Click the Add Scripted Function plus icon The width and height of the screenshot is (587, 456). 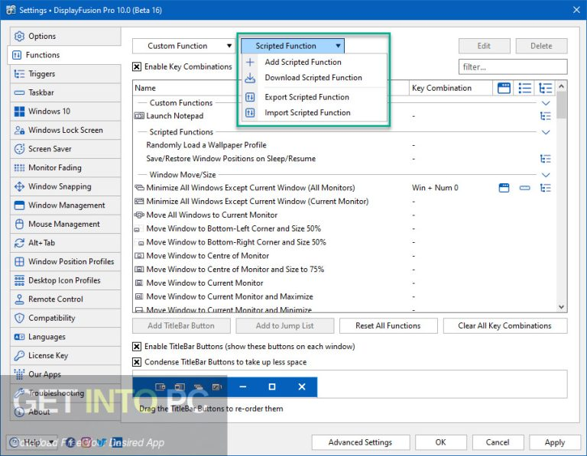[x=250, y=62]
